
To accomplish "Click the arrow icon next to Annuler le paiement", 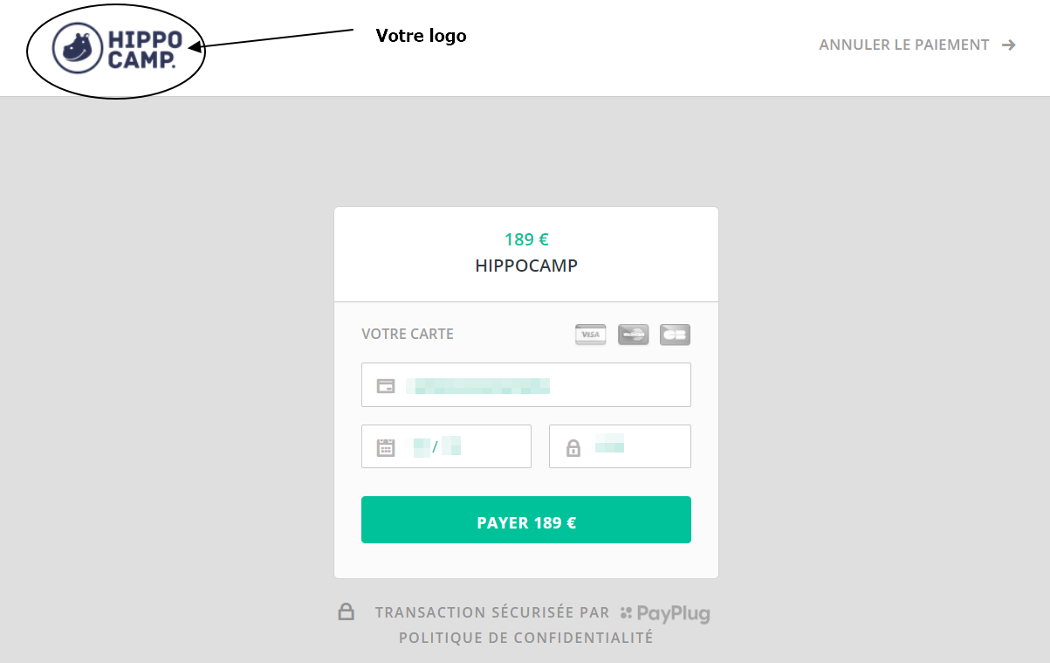I will (x=1009, y=45).
